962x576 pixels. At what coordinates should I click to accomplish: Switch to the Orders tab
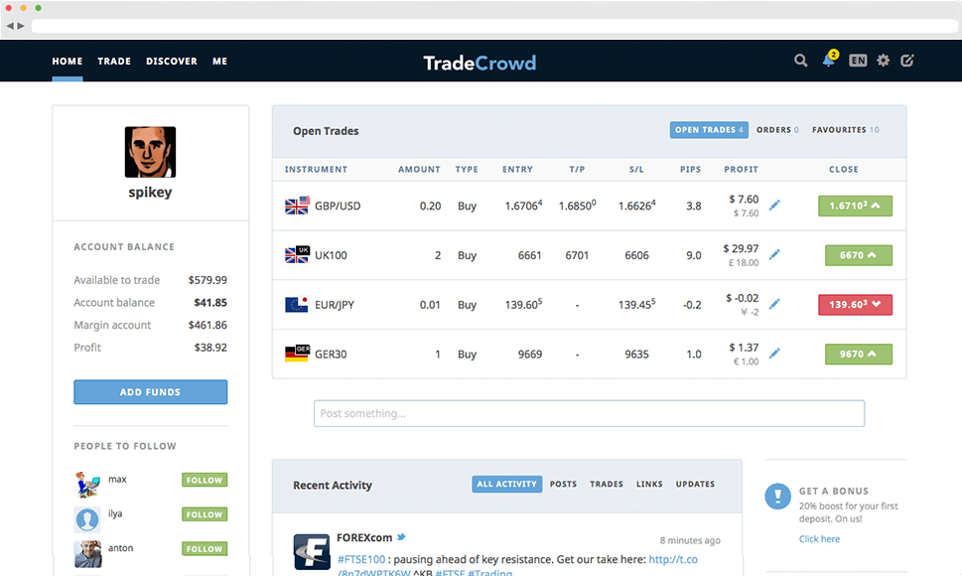pyautogui.click(x=777, y=130)
